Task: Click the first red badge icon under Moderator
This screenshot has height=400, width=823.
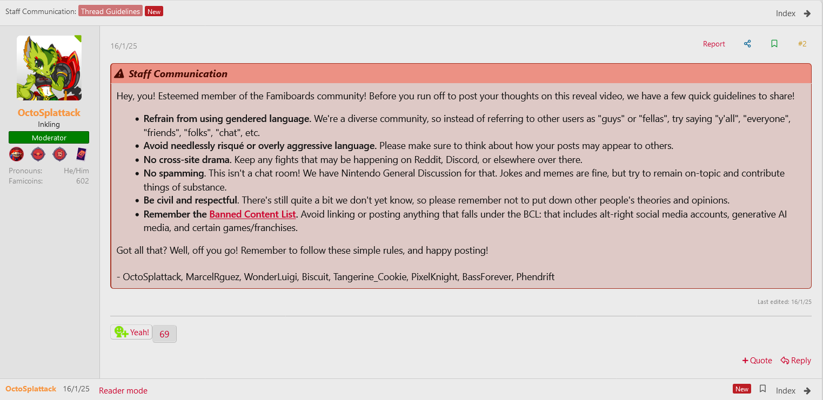Action: pos(17,154)
